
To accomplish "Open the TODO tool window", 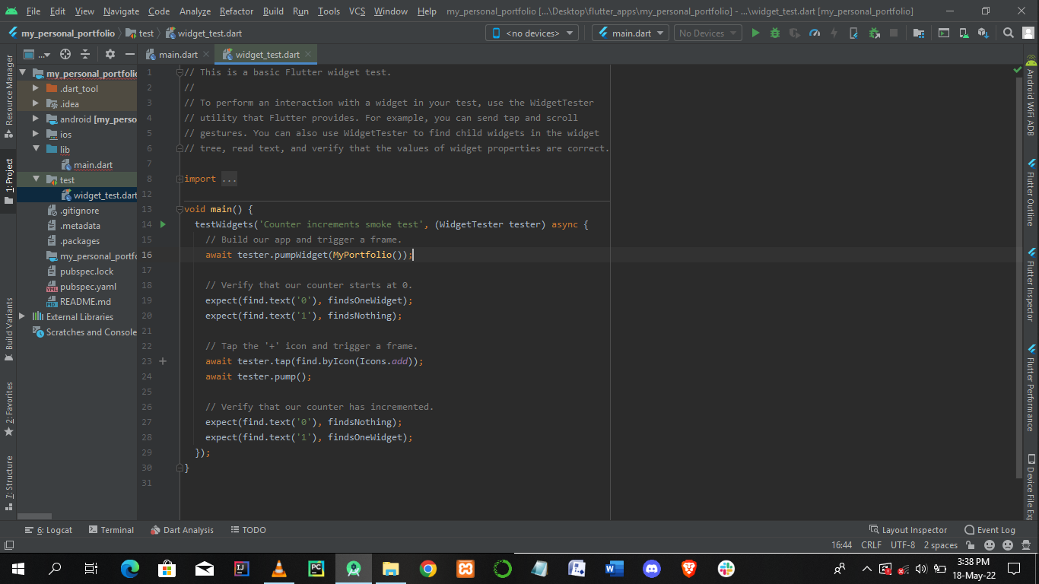I will click(248, 530).
